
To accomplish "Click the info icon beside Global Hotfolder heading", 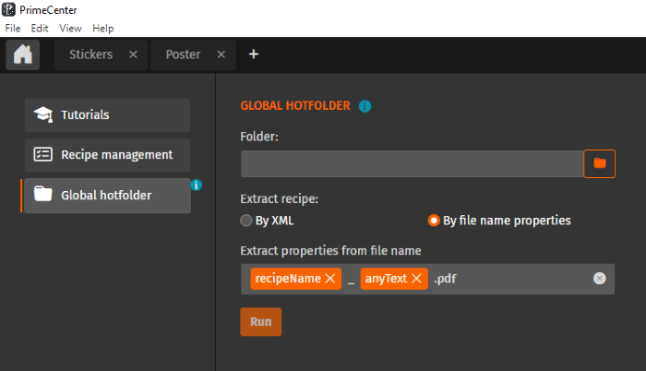I will point(365,106).
